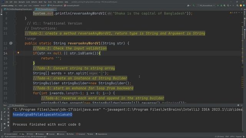Open the Profiler tool window
Screen dimensions: 246x138
pos(70,134)
